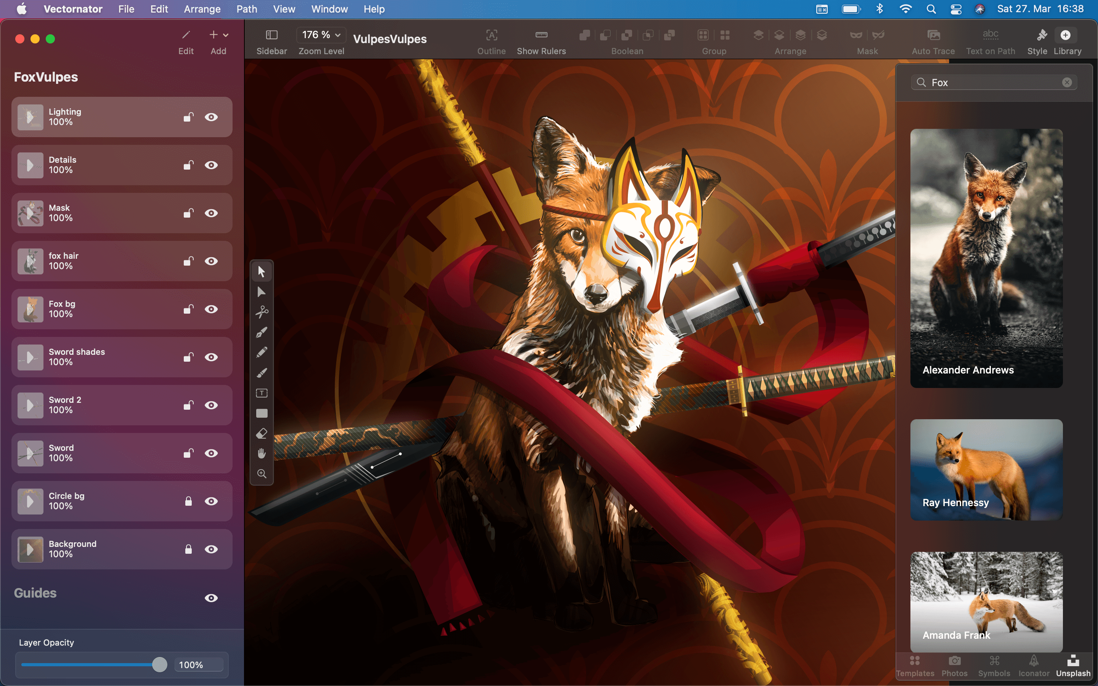The width and height of the screenshot is (1098, 686).
Task: Select the Brush tool
Action: click(x=261, y=373)
